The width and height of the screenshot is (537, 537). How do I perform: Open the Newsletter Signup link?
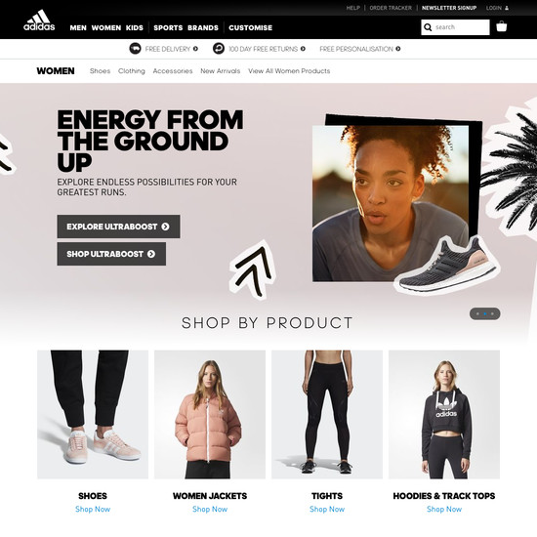coord(449,8)
